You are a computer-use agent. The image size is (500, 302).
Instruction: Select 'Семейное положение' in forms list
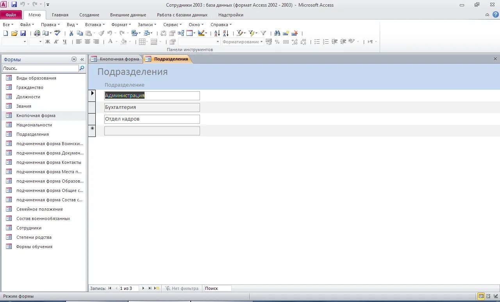click(43, 209)
